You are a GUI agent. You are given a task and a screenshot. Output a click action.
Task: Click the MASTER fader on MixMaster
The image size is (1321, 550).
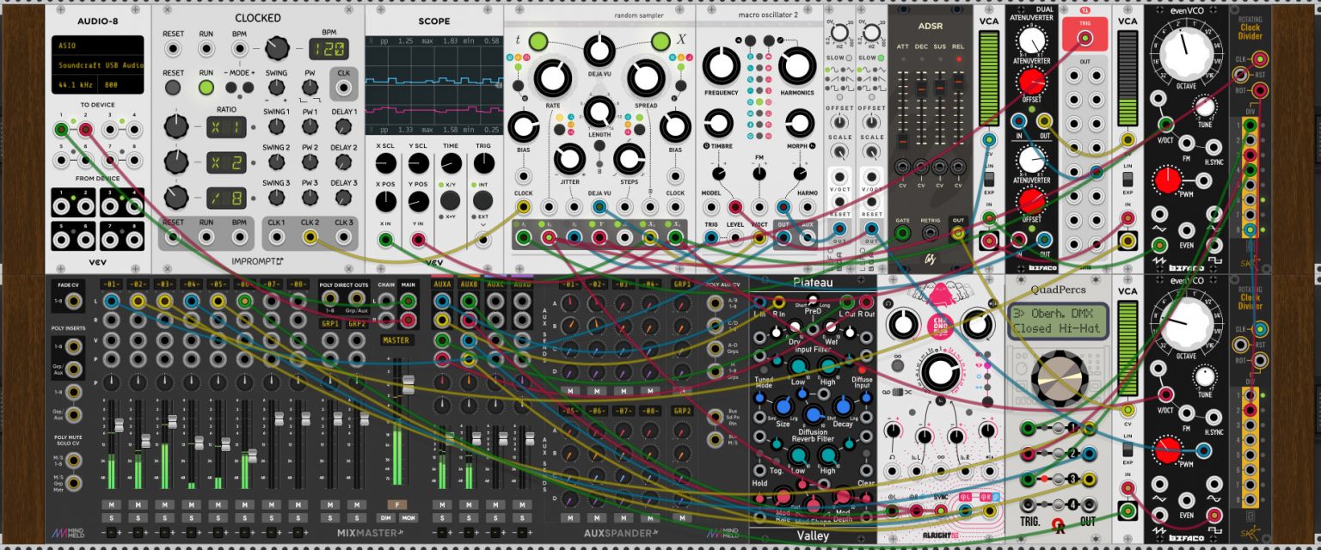click(x=409, y=383)
